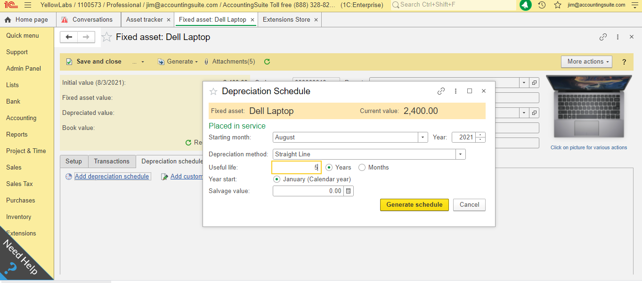Click the Useful life input field
Screen dimensions: 642x283
pyautogui.click(x=297, y=167)
